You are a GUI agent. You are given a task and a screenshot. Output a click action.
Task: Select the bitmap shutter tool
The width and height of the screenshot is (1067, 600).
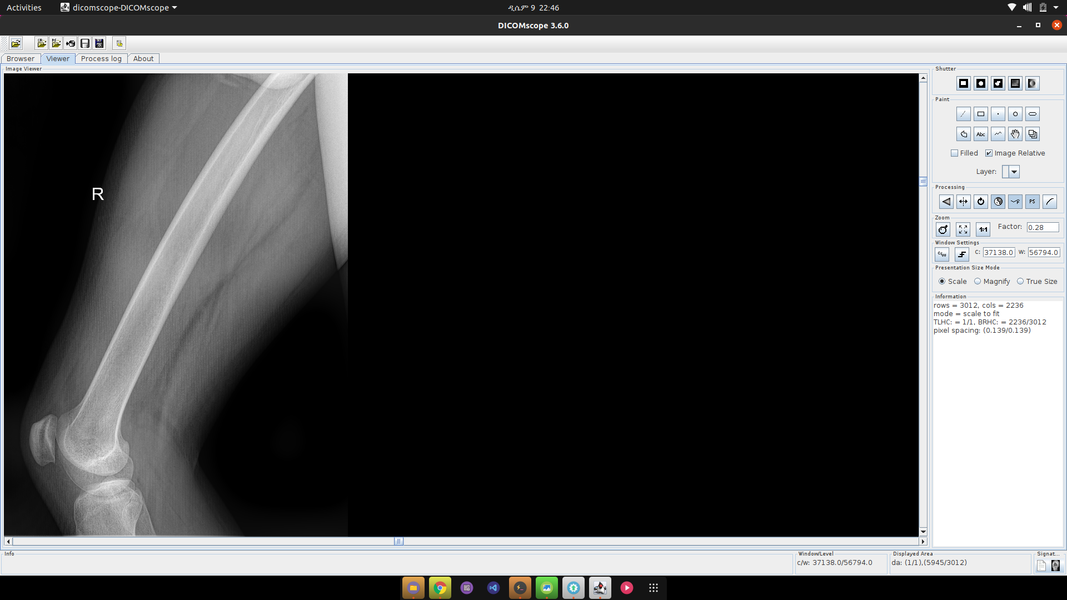[1015, 83]
